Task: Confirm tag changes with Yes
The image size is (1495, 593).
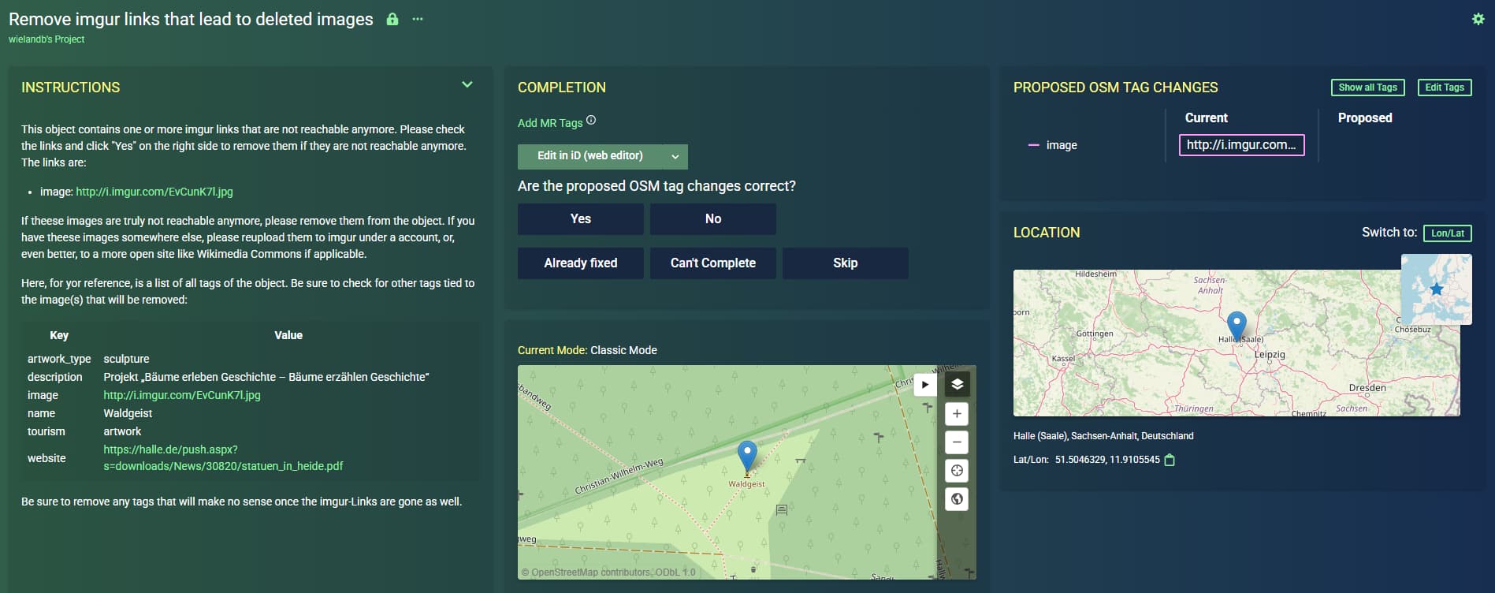Action: click(x=581, y=219)
